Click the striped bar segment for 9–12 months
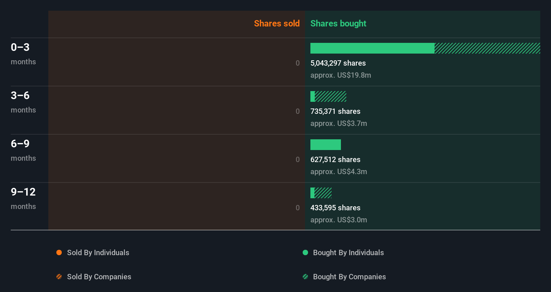 point(323,193)
